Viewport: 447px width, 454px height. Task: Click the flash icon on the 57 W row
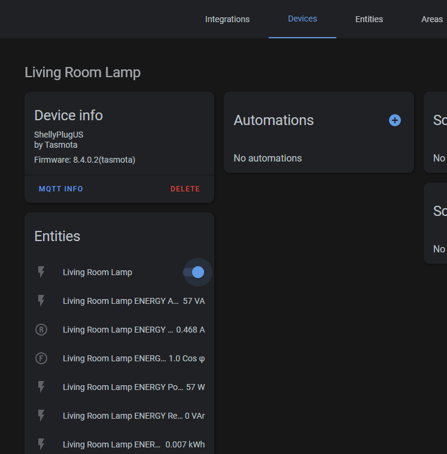(x=41, y=387)
